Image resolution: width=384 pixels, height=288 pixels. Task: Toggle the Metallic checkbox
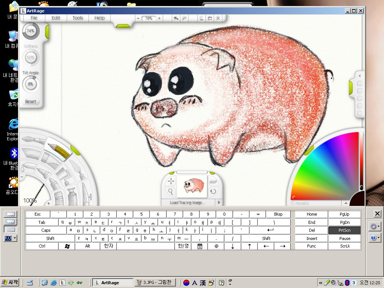point(293,203)
